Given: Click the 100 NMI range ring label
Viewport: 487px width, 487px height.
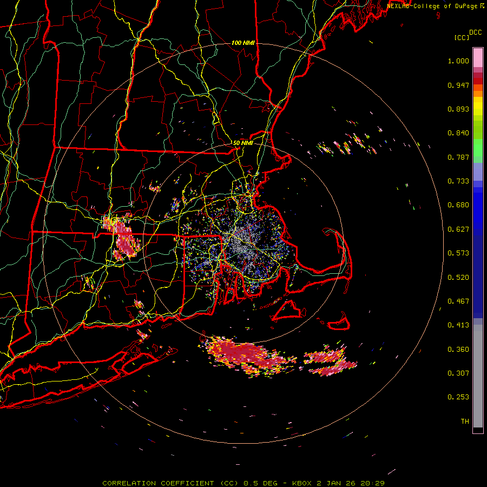Looking at the screenshot, I should [243, 43].
